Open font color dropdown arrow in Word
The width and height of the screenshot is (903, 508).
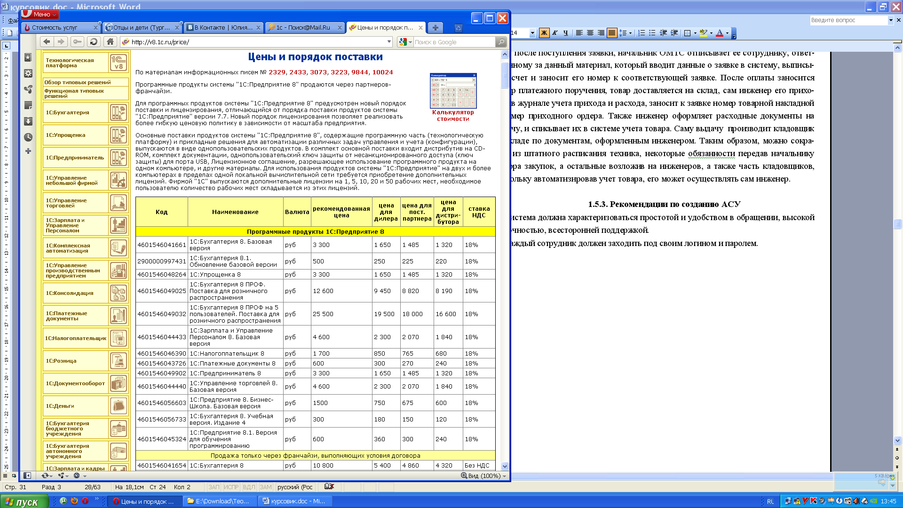(727, 33)
